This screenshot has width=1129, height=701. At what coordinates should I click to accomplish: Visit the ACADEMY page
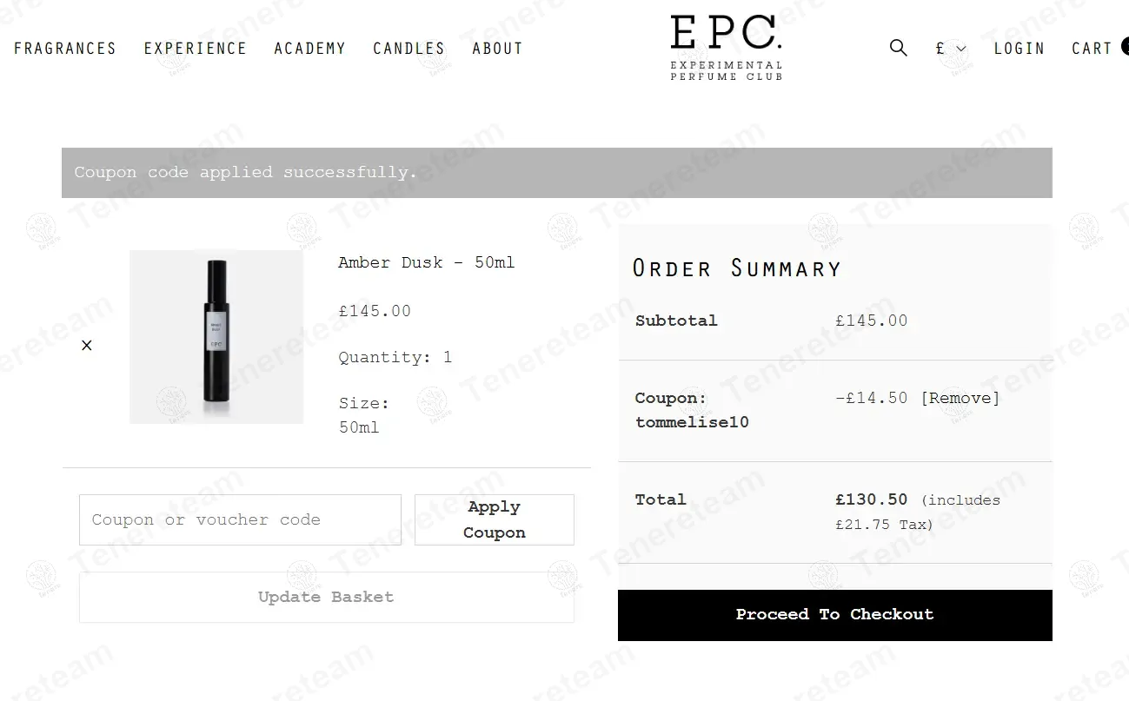pyautogui.click(x=309, y=48)
